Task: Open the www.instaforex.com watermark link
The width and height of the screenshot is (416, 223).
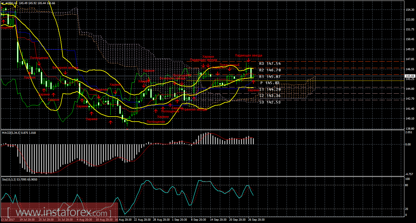Action: pyautogui.click(x=60, y=213)
